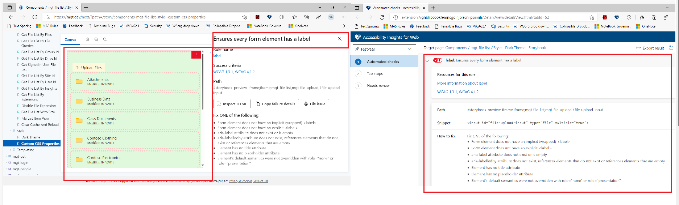
Task: Zoom out on the Storybook canvas
Action: (96, 39)
